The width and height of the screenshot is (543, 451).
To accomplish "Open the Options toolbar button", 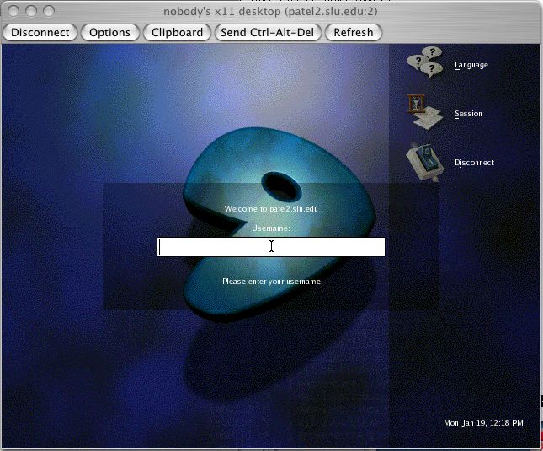I will [110, 32].
